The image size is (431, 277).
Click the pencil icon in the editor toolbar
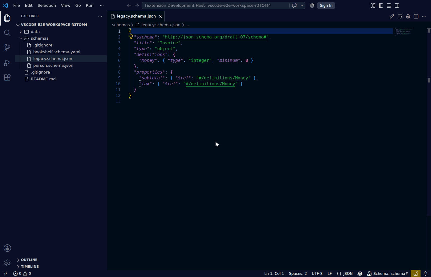tap(392, 16)
